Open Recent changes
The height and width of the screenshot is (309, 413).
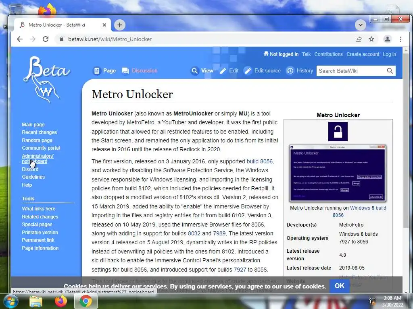(39, 132)
